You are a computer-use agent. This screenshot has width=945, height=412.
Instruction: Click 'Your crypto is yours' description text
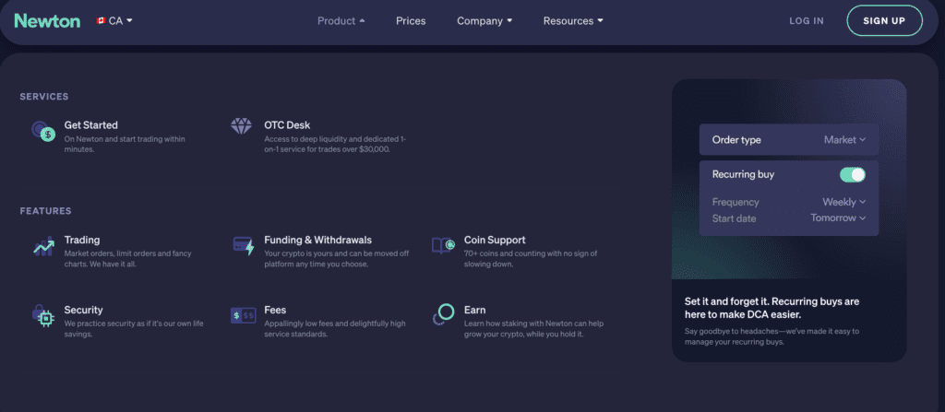point(336,258)
